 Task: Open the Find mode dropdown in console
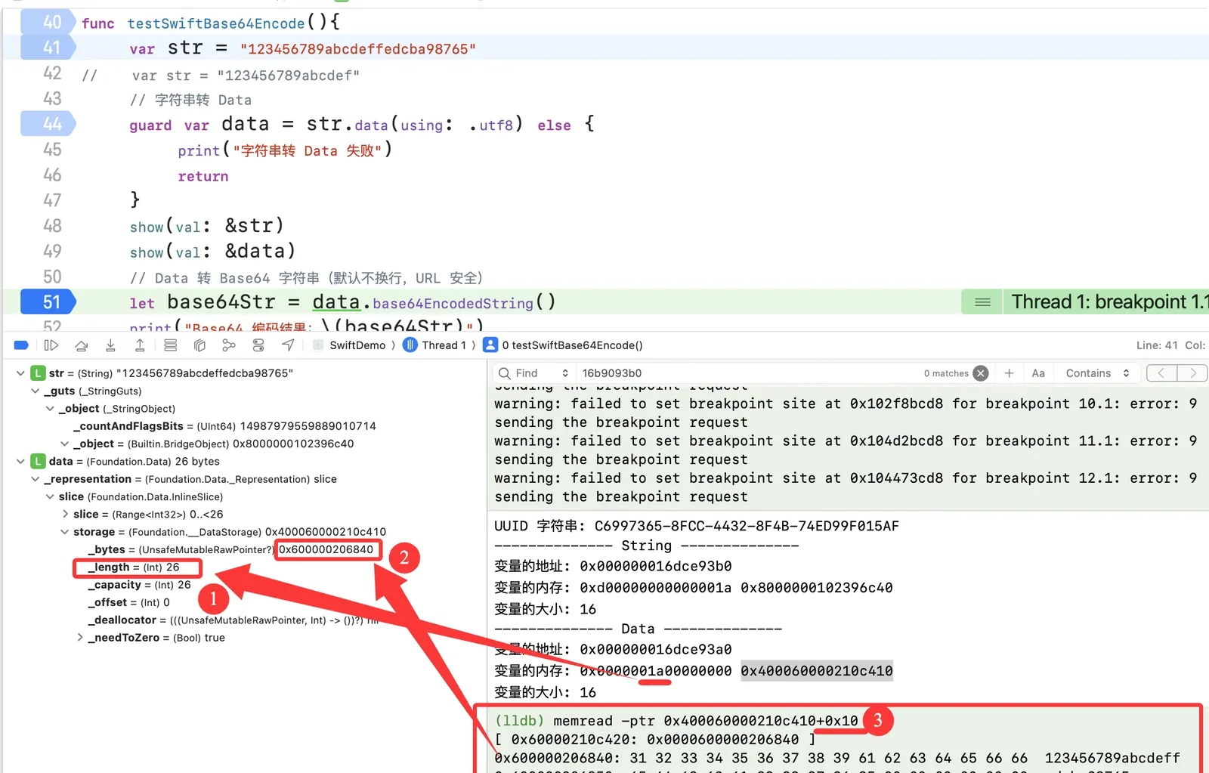coord(533,373)
